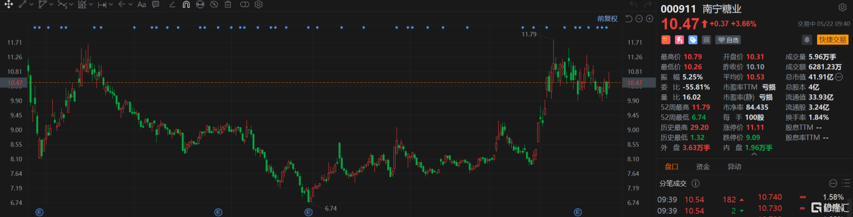
Task: Select the numbered wave pattern tool
Action: [62, 4]
